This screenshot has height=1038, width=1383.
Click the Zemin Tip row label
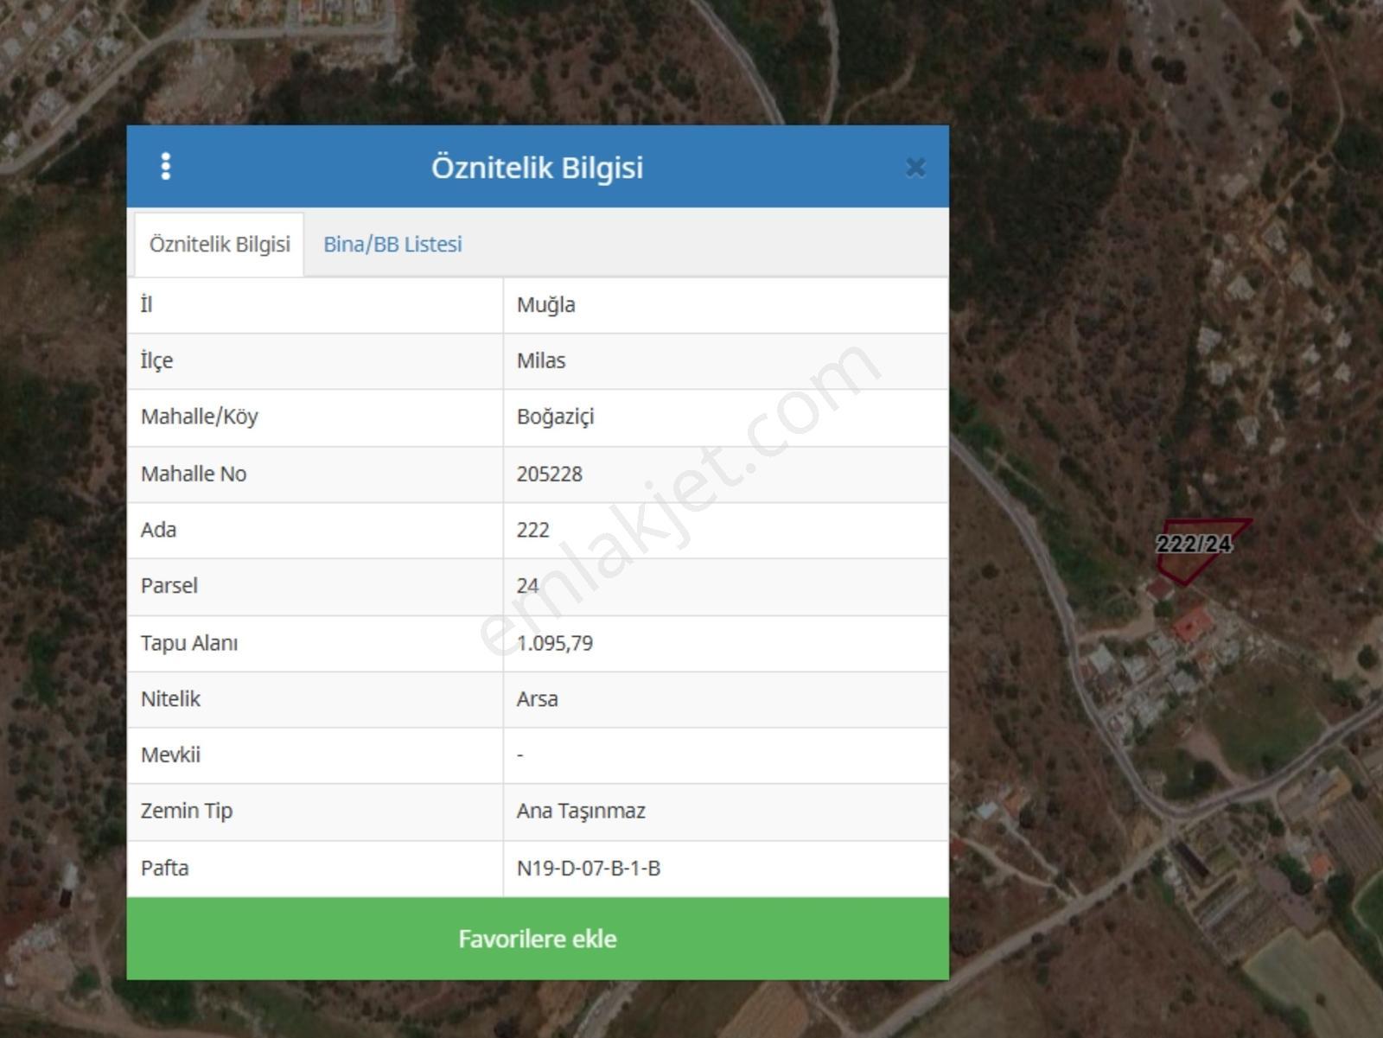[187, 812]
